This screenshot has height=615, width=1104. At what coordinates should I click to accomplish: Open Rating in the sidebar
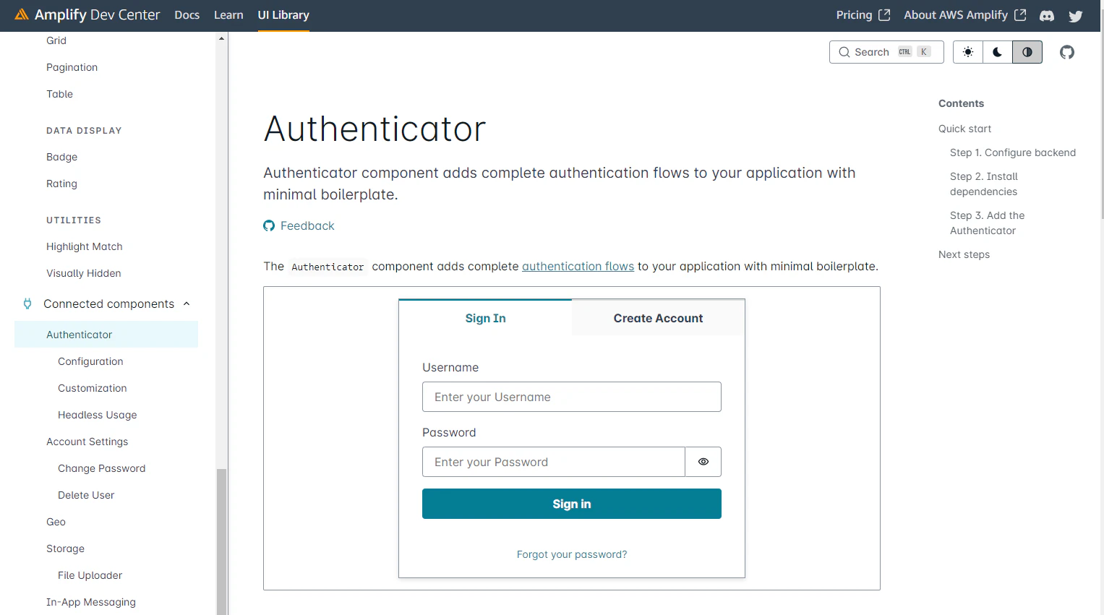61,184
